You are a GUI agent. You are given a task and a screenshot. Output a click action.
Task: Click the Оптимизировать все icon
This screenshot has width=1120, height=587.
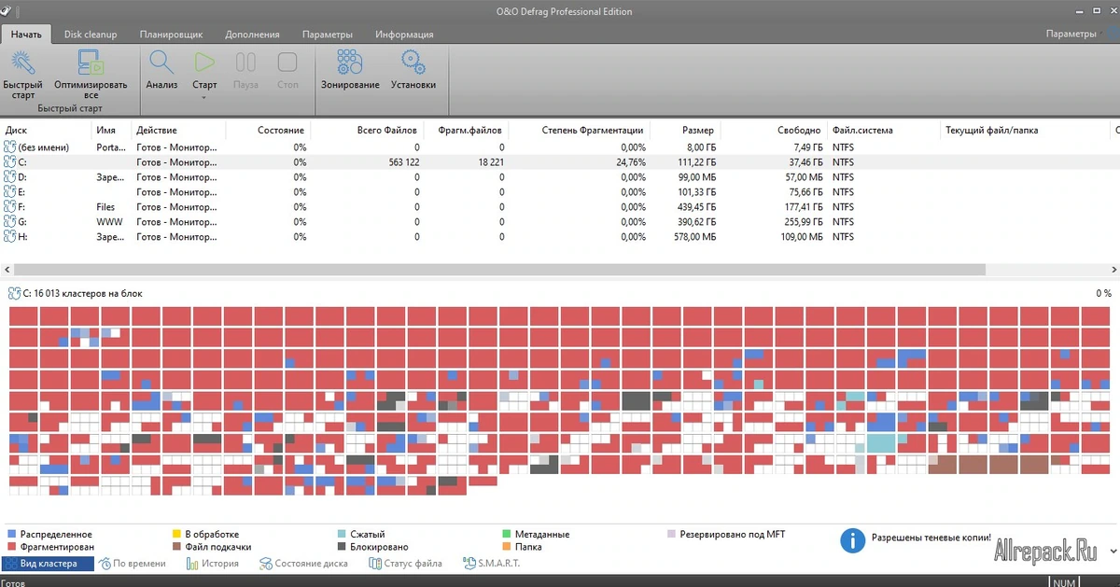pos(91,63)
